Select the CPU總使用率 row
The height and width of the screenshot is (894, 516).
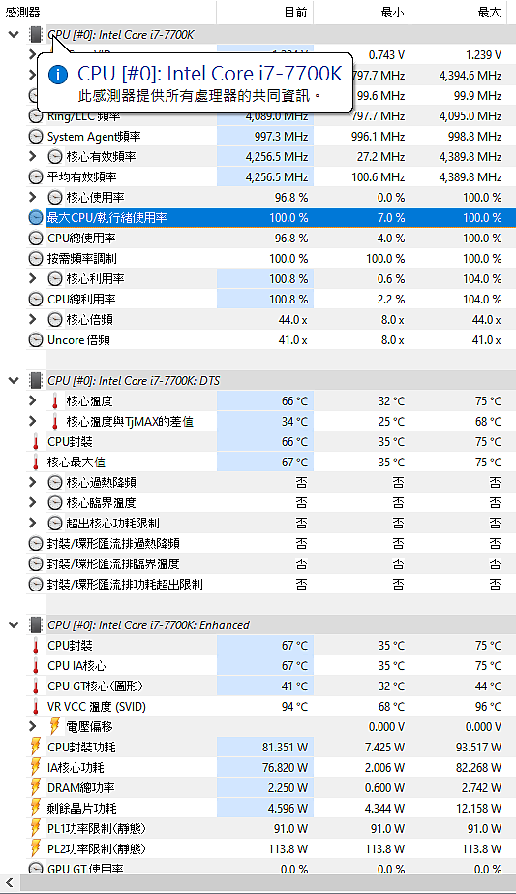271,238
